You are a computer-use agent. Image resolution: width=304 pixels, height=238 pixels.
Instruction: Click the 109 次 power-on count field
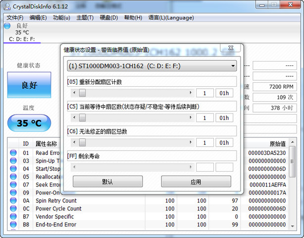coord(275,97)
